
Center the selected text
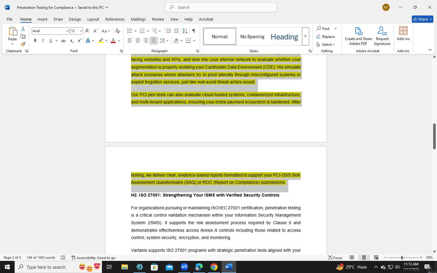pyautogui.click(x=138, y=41)
